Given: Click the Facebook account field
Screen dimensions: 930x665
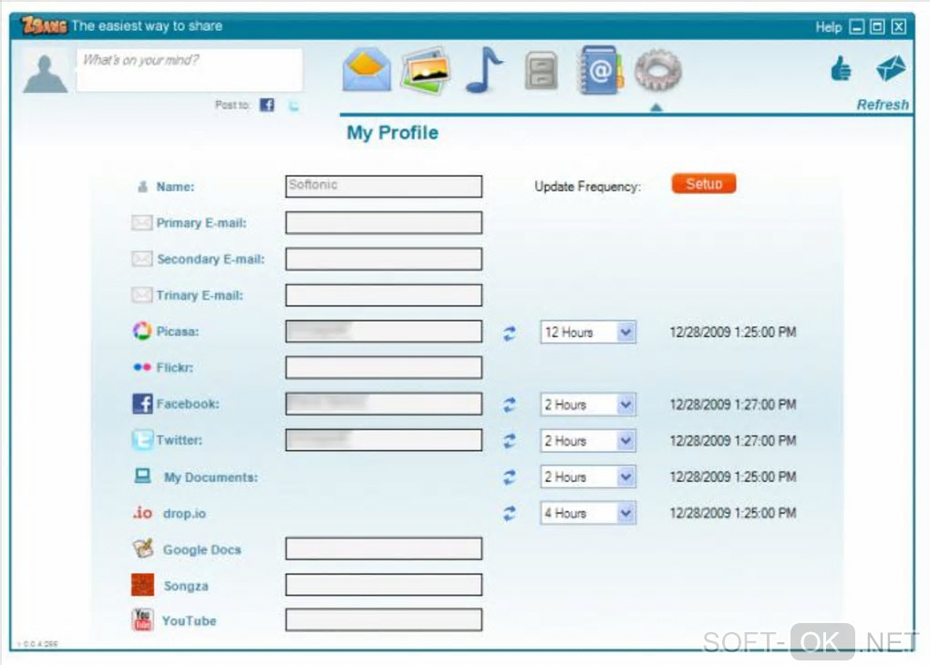Looking at the screenshot, I should point(384,404).
